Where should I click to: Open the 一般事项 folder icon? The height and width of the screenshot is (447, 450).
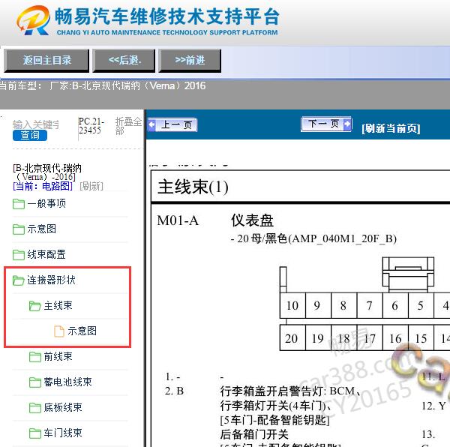tap(19, 204)
